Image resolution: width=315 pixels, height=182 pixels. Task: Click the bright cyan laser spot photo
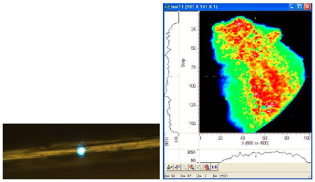81,151
